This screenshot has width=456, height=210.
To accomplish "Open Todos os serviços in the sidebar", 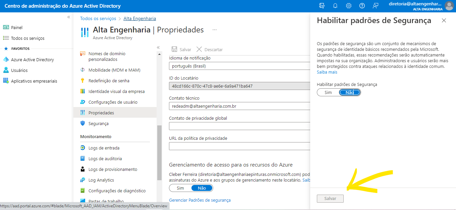I will point(27,38).
